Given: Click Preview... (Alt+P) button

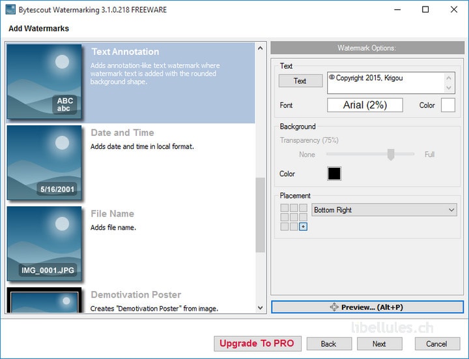Looking at the screenshot, I should click(367, 307).
